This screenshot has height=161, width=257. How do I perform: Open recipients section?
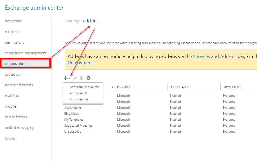pos(12,32)
